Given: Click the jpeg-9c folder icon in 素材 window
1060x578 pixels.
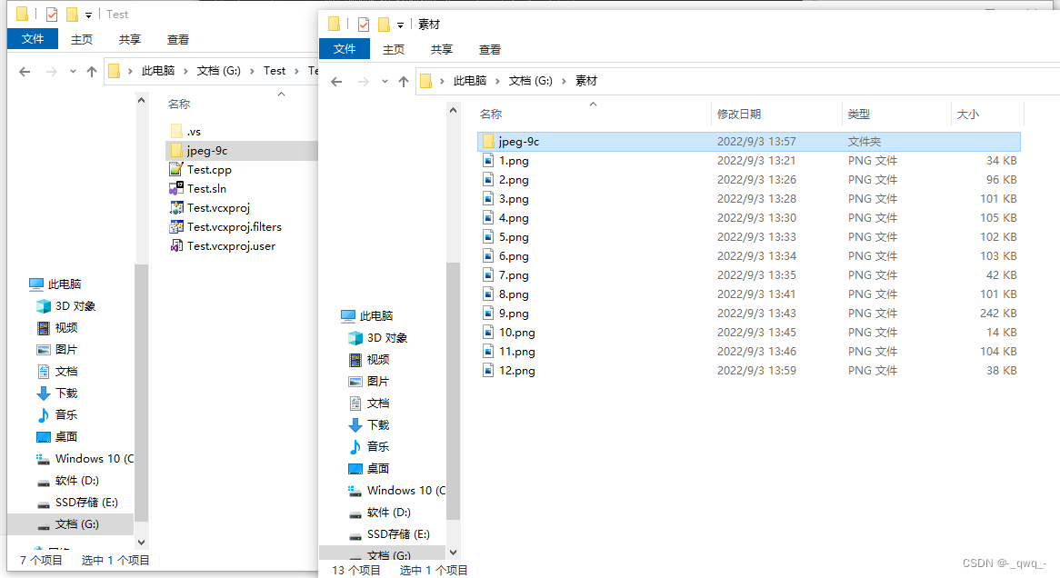Looking at the screenshot, I should (488, 141).
